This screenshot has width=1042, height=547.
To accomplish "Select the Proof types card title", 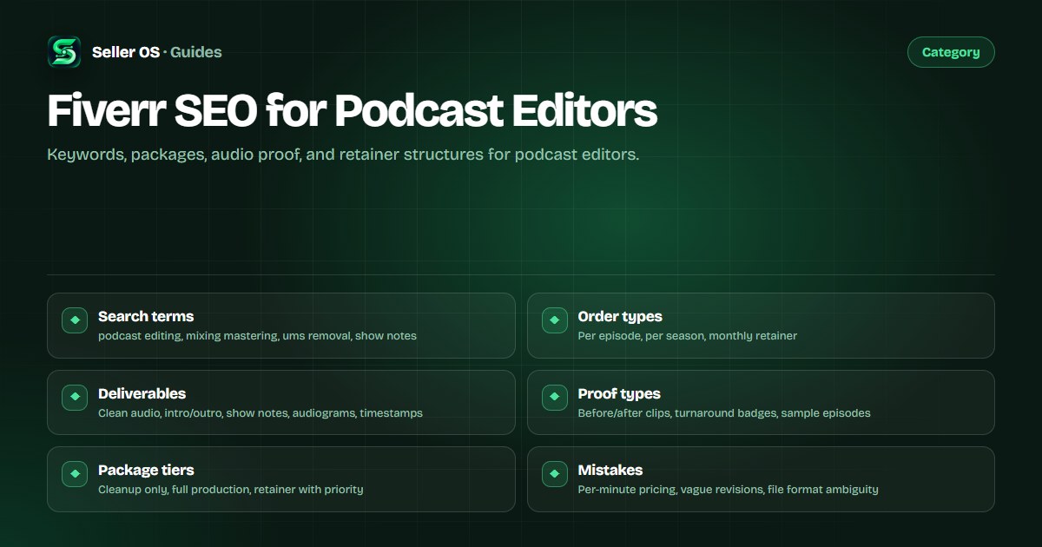I will (619, 393).
